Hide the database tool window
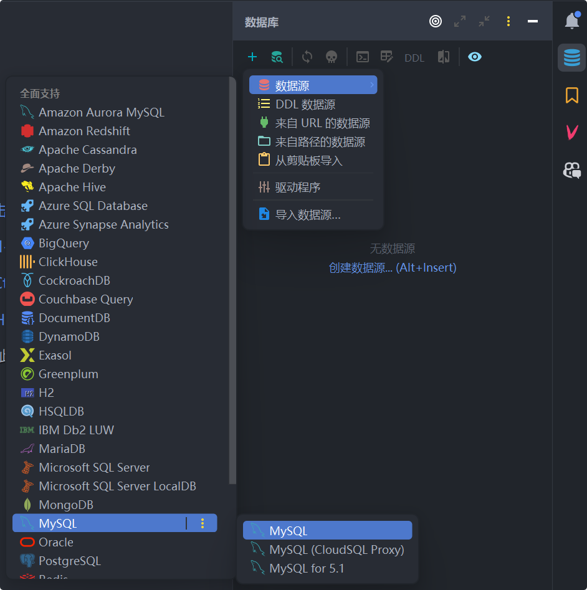Viewport: 587px width, 590px height. pos(532,21)
